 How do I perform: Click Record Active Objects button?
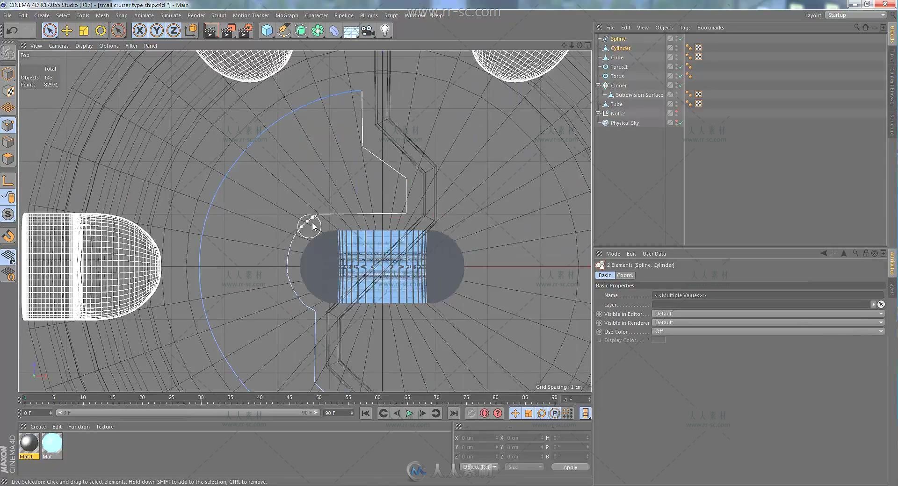471,413
